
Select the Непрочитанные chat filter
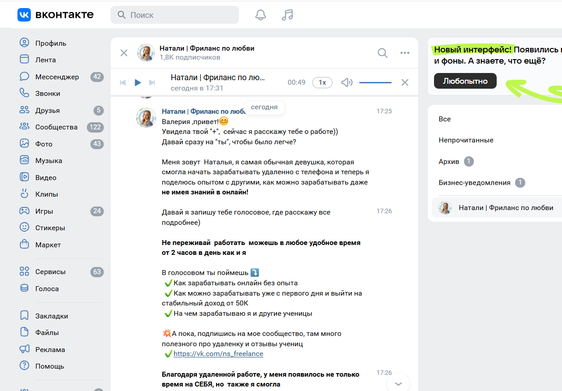tap(466, 140)
